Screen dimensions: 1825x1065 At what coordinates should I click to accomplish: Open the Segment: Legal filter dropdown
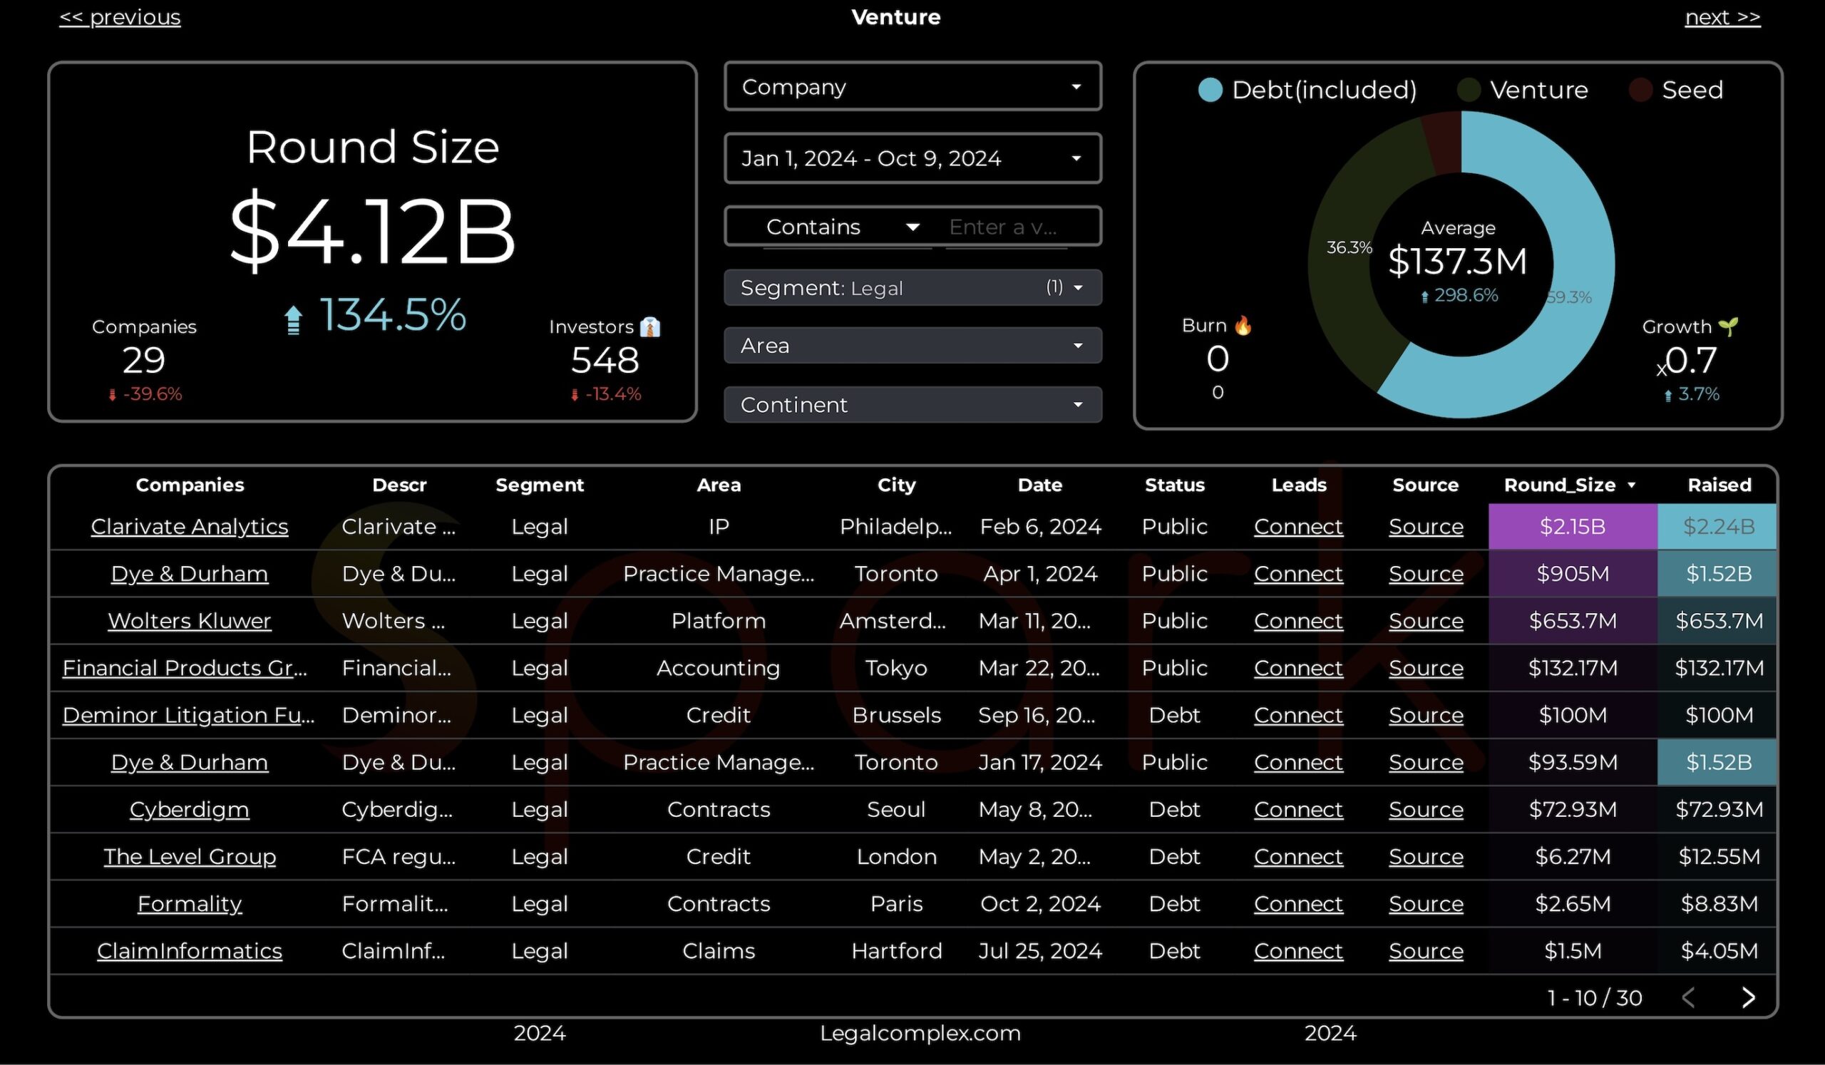(x=912, y=287)
